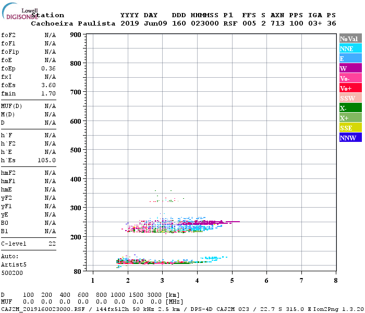Viewport: 365px width, 313px height.
Task: Select the B0 parameter label
Action: click(4, 223)
